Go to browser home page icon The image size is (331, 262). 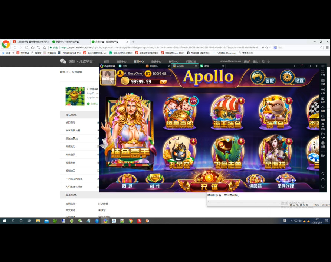pyautogui.click(x=33, y=48)
